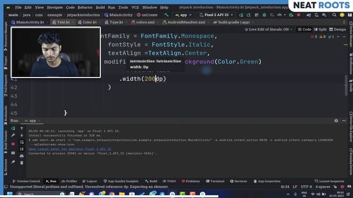This screenshot has width=353, height=198.
Task: Click the 41:34 cursor position indicator
Action: (x=285, y=187)
